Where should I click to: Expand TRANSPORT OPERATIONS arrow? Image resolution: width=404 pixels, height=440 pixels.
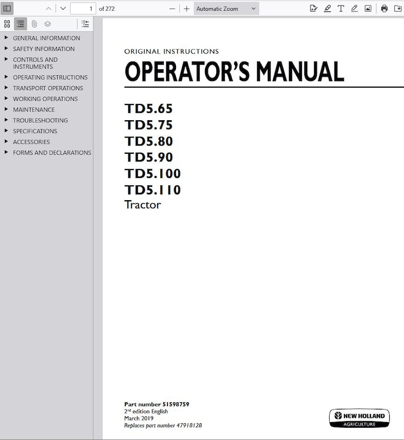(x=6, y=88)
